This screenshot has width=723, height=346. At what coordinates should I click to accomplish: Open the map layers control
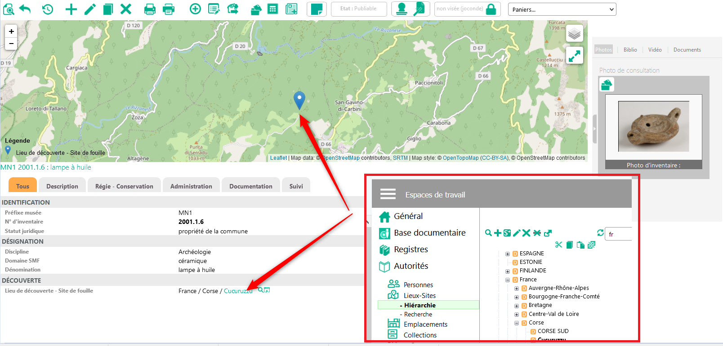(x=574, y=34)
